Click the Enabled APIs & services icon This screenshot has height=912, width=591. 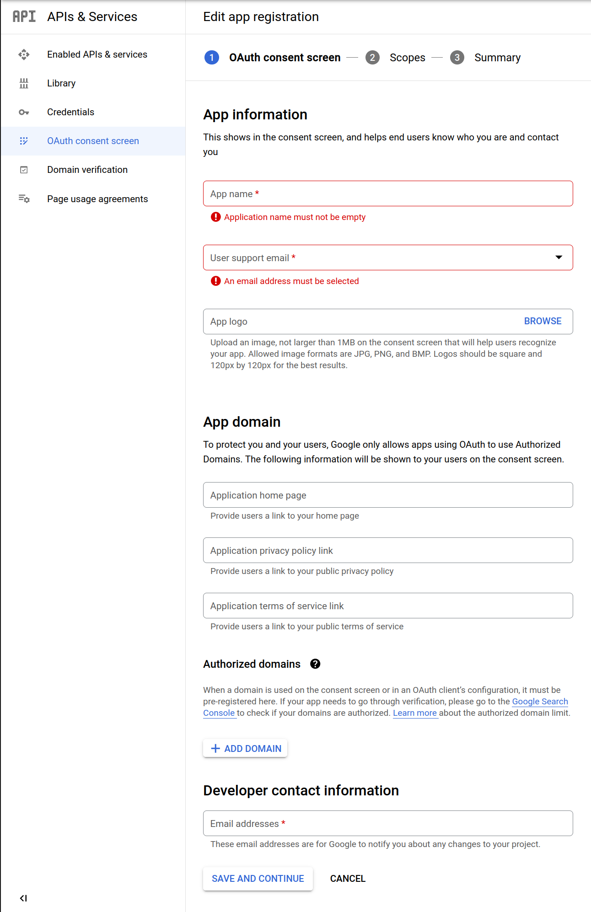click(x=24, y=54)
